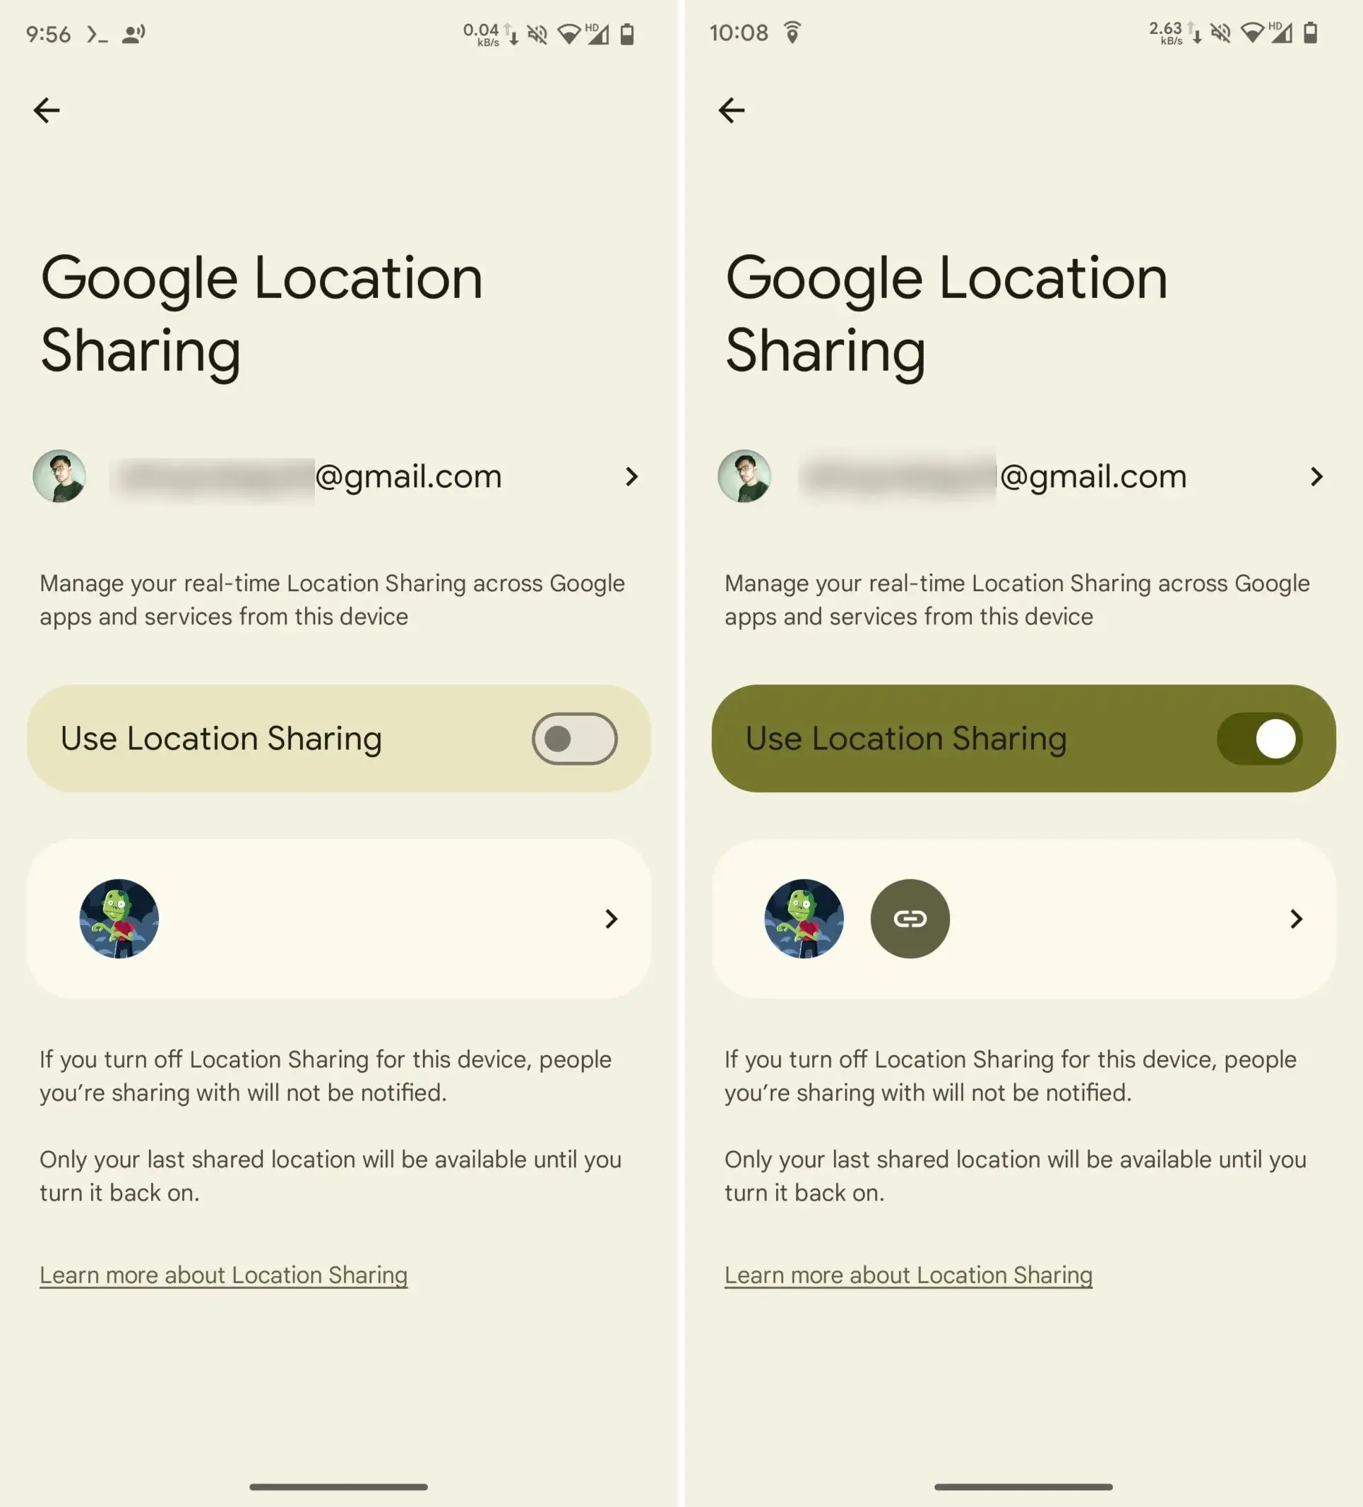Navigate back on right screen arrow

733,109
